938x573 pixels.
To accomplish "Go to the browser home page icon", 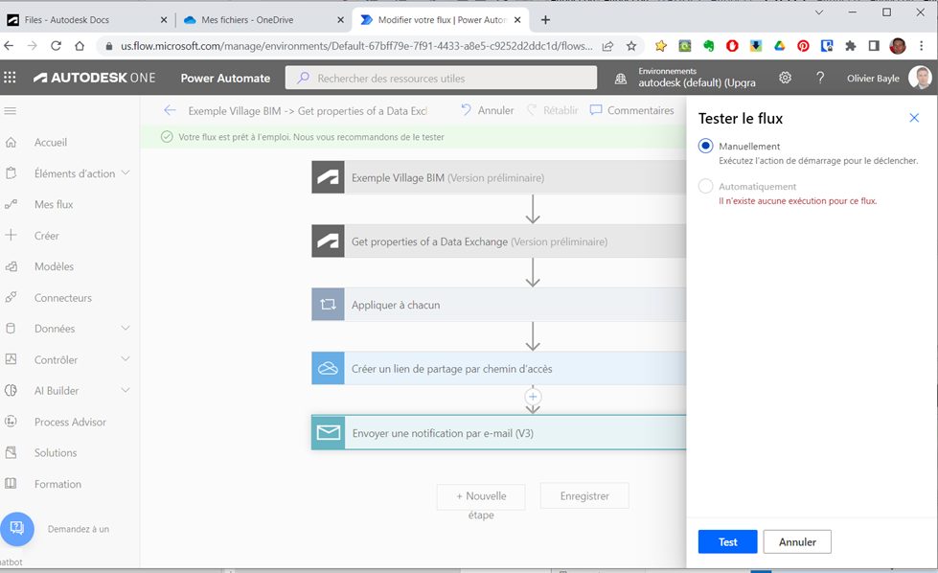I will [80, 46].
